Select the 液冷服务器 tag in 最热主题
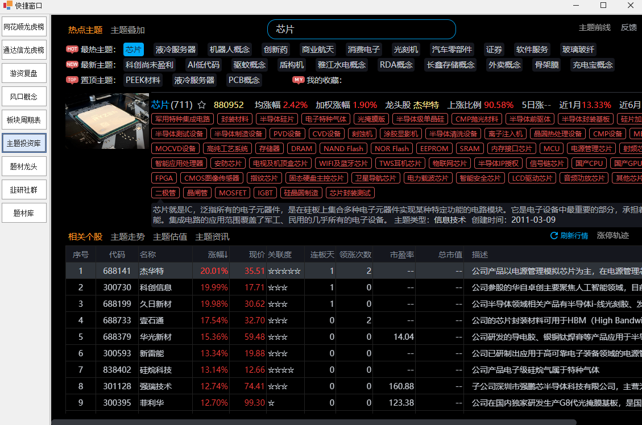This screenshot has height=425, width=642. [175, 49]
